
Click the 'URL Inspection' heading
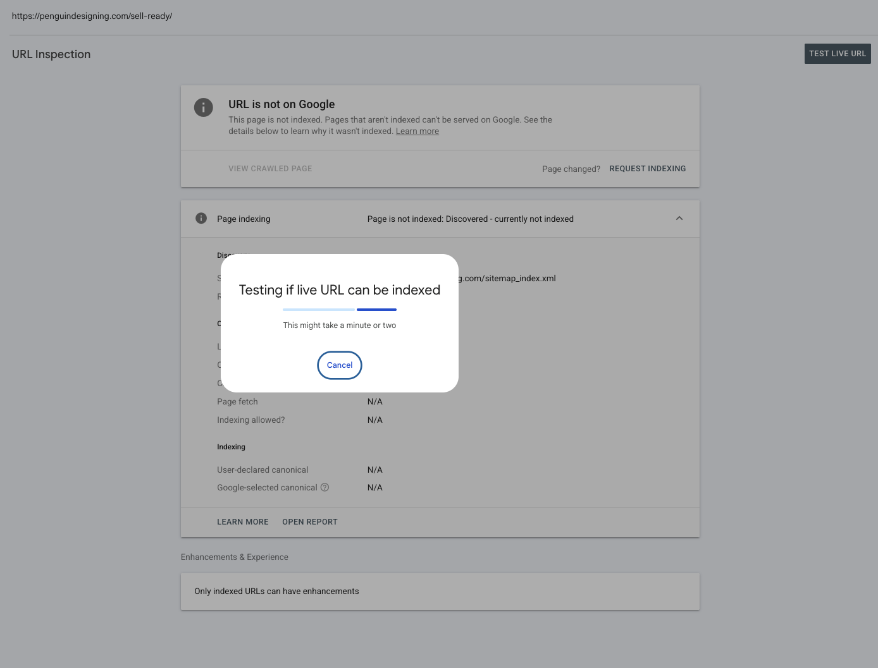(x=51, y=54)
